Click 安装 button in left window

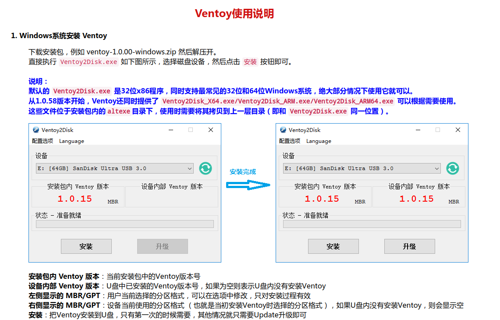click(x=86, y=246)
